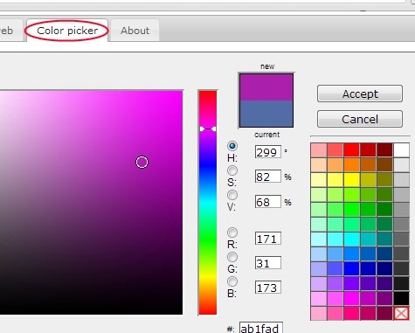
Task: Select the S (saturation) radio button
Action: (x=232, y=170)
